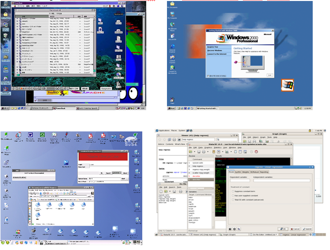Open dropdown arrow beside Stata Graph icon
330x250 pixels.
coord(231,152)
